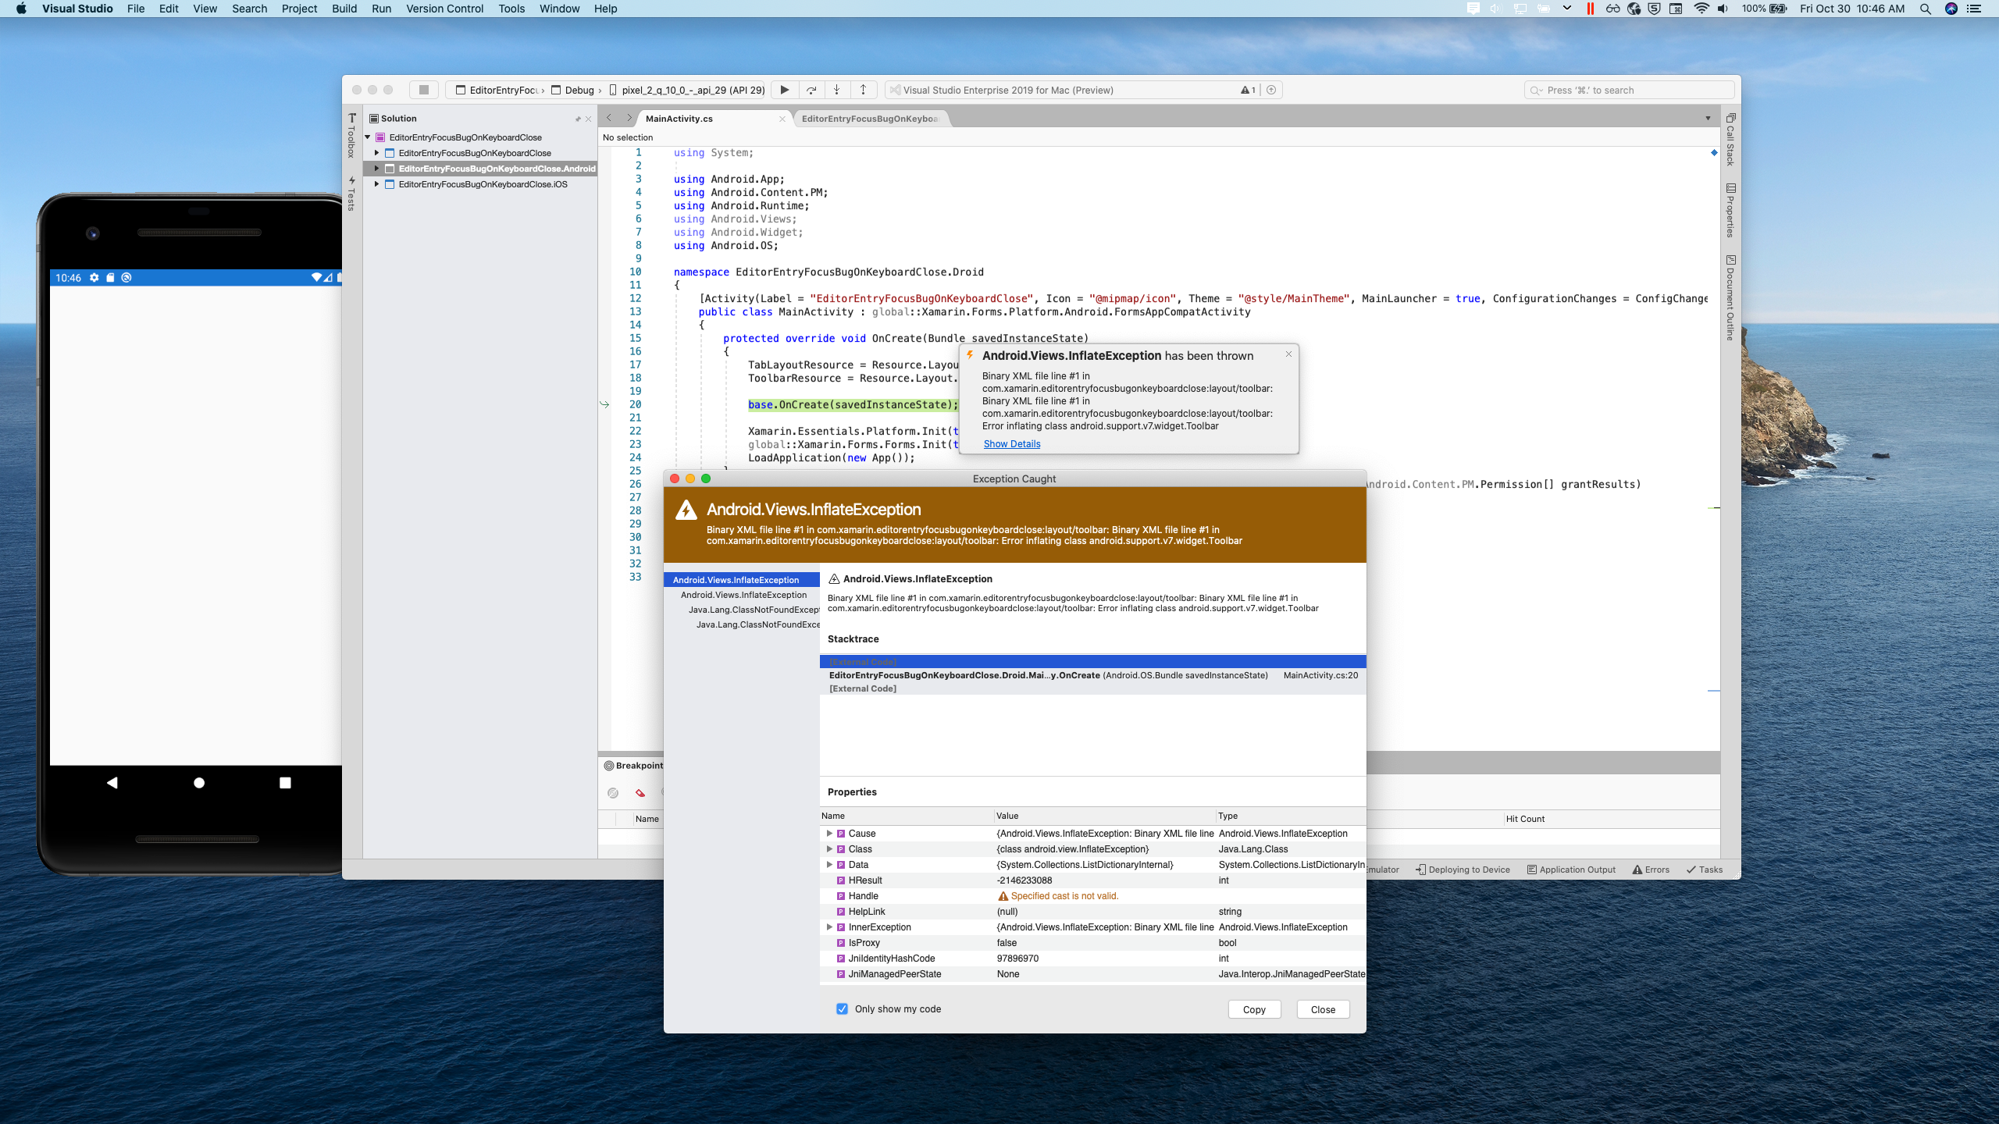Open the Tests side panel
The height and width of the screenshot is (1124, 1999).
click(352, 194)
